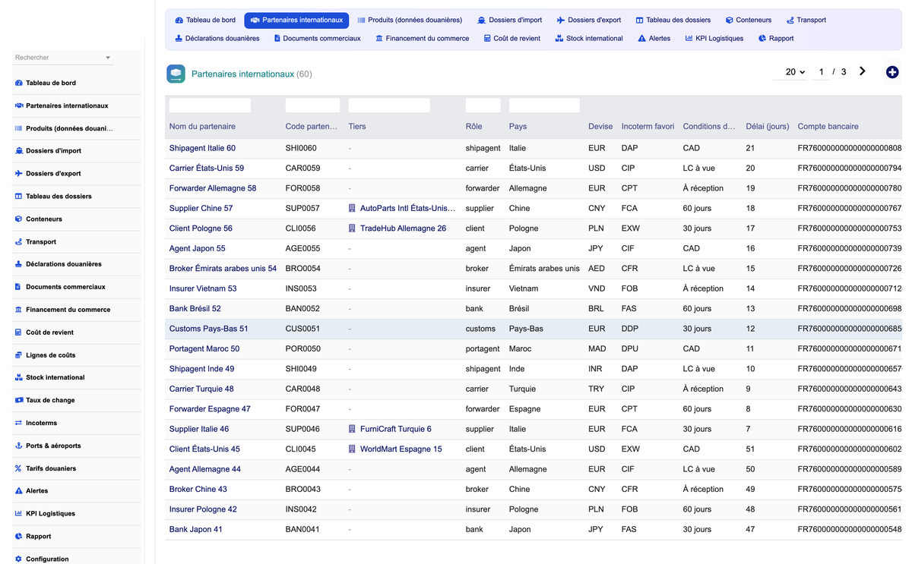Open the Rechercher dropdown in sidebar
The height and width of the screenshot is (564, 912).
pyautogui.click(x=62, y=58)
